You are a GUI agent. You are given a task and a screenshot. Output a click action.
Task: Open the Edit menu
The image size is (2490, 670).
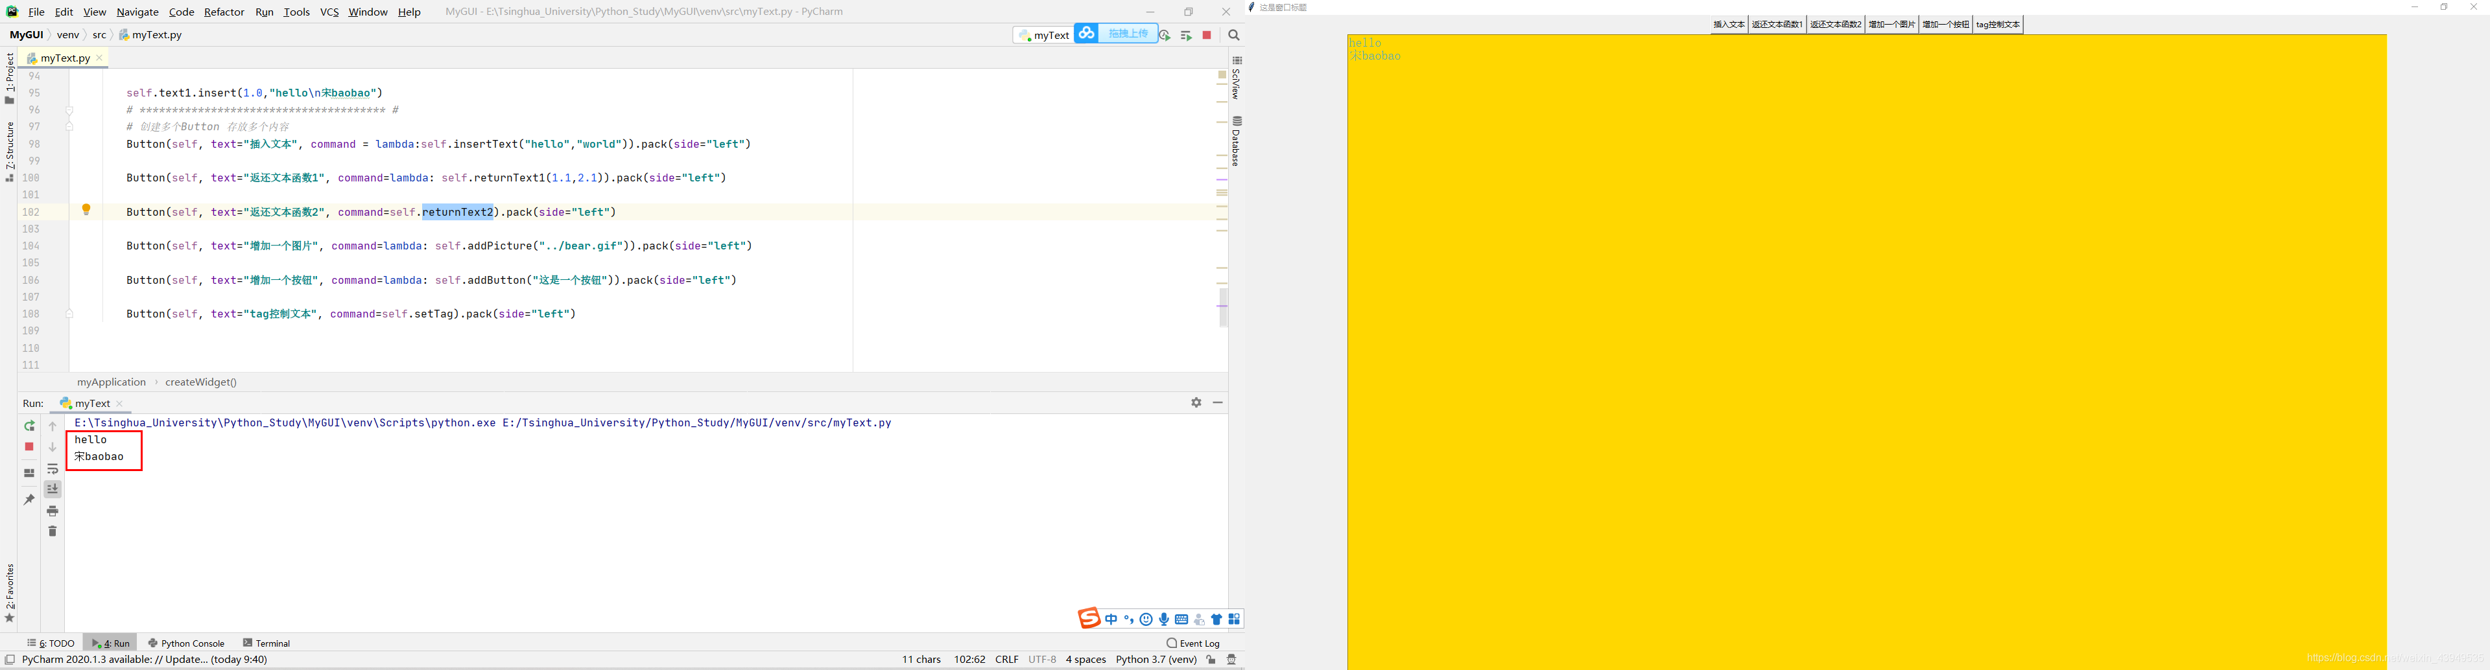[64, 12]
